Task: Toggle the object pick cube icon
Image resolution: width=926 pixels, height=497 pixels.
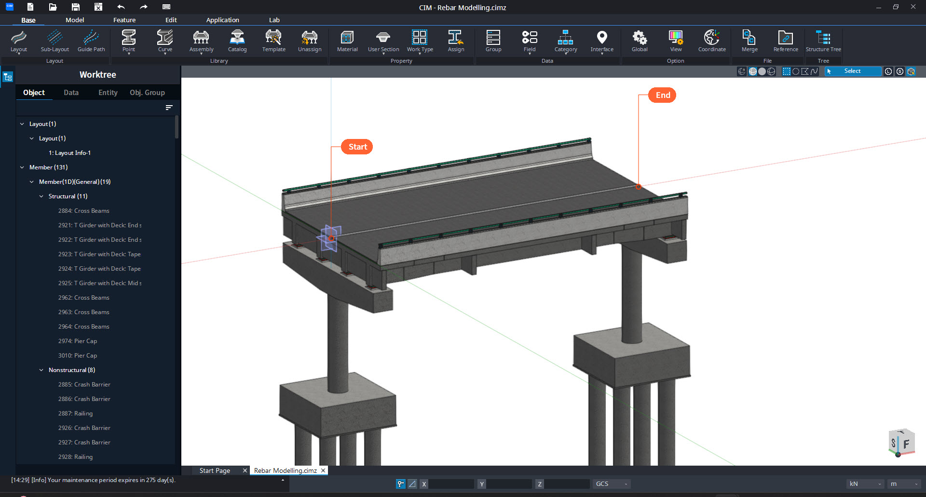Action: coord(911,71)
